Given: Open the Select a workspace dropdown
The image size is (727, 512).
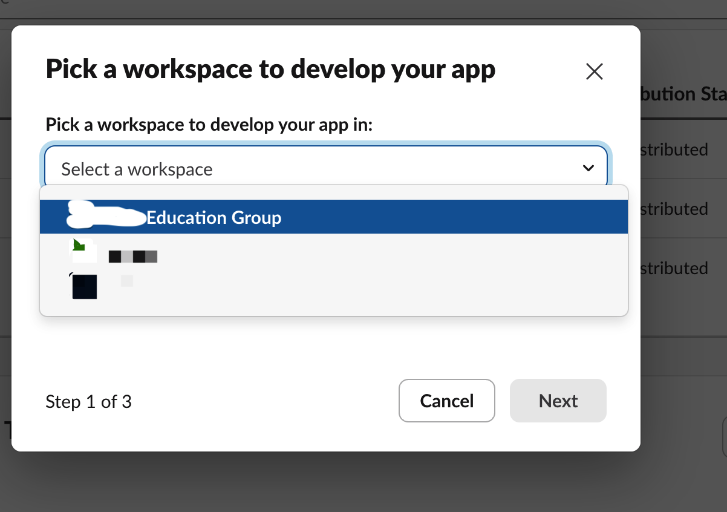Looking at the screenshot, I should click(x=327, y=168).
